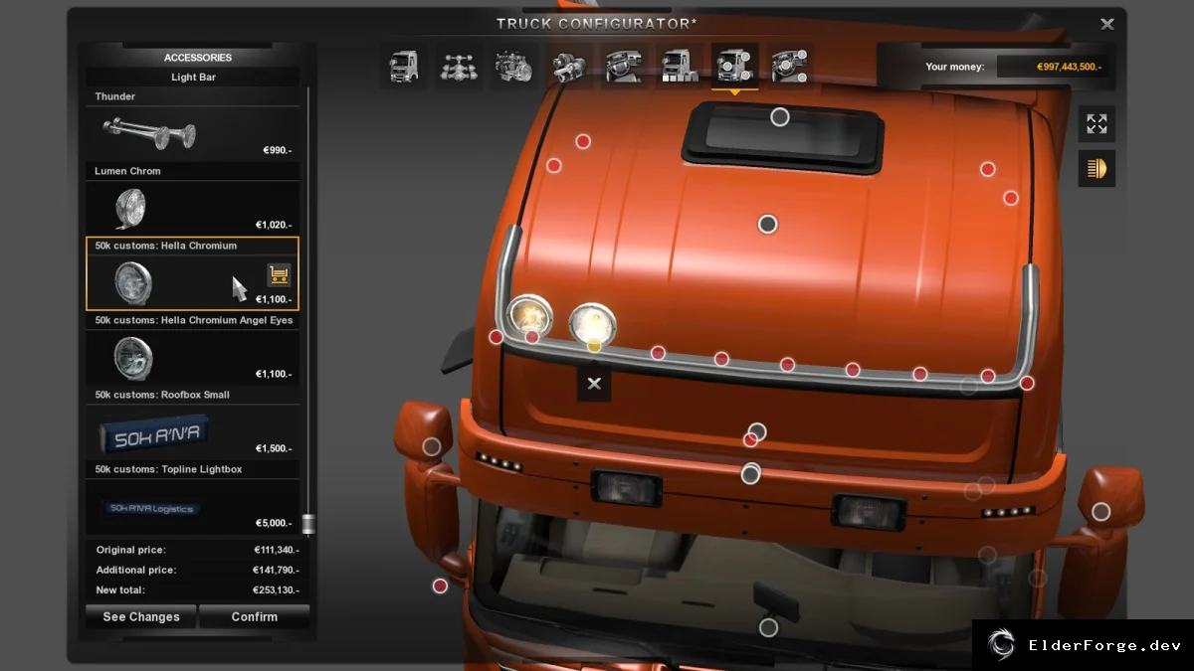Open the engine configuration tab
1194x671 pixels.
(513, 66)
